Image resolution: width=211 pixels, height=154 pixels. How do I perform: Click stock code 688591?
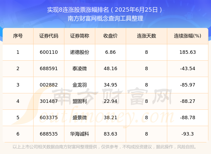point(49,69)
